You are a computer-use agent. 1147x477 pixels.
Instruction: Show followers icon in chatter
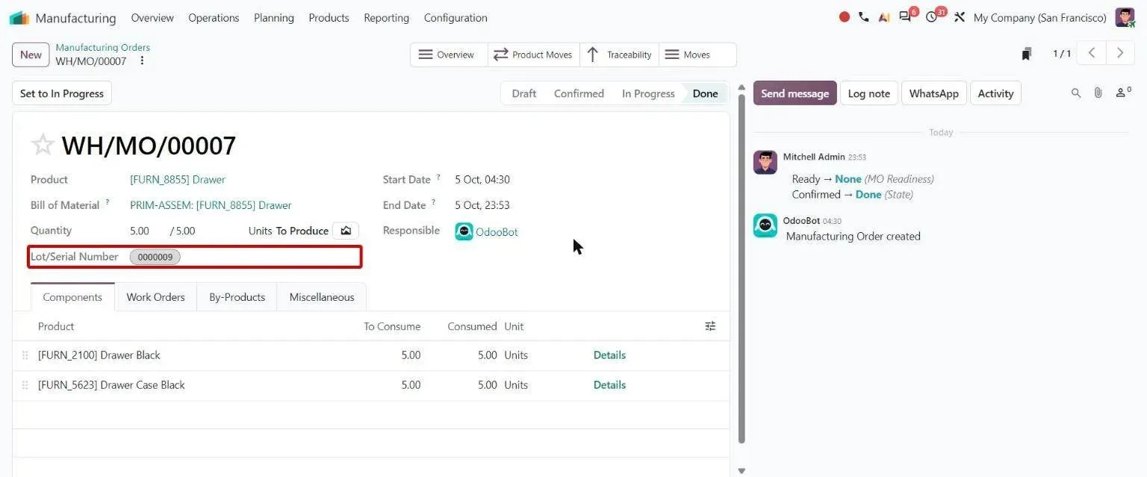pyautogui.click(x=1122, y=93)
